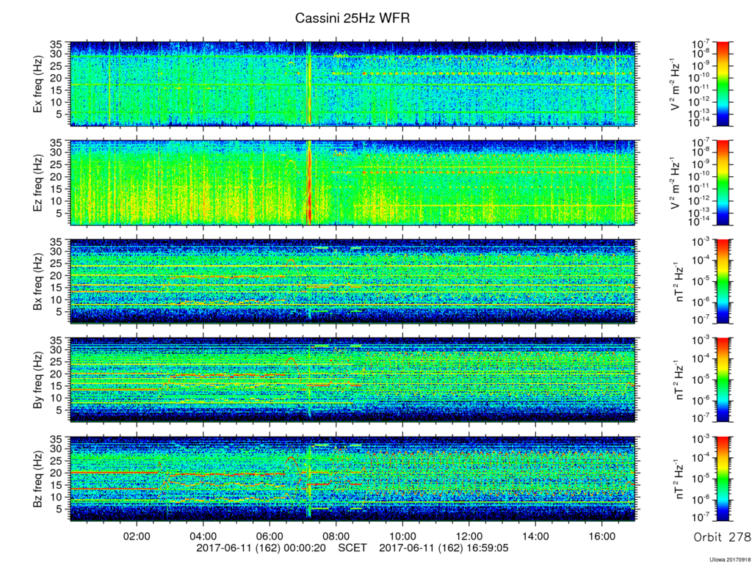The width and height of the screenshot is (752, 563).
Task: Click the Ex spectrogram panel
Action: click(352, 84)
